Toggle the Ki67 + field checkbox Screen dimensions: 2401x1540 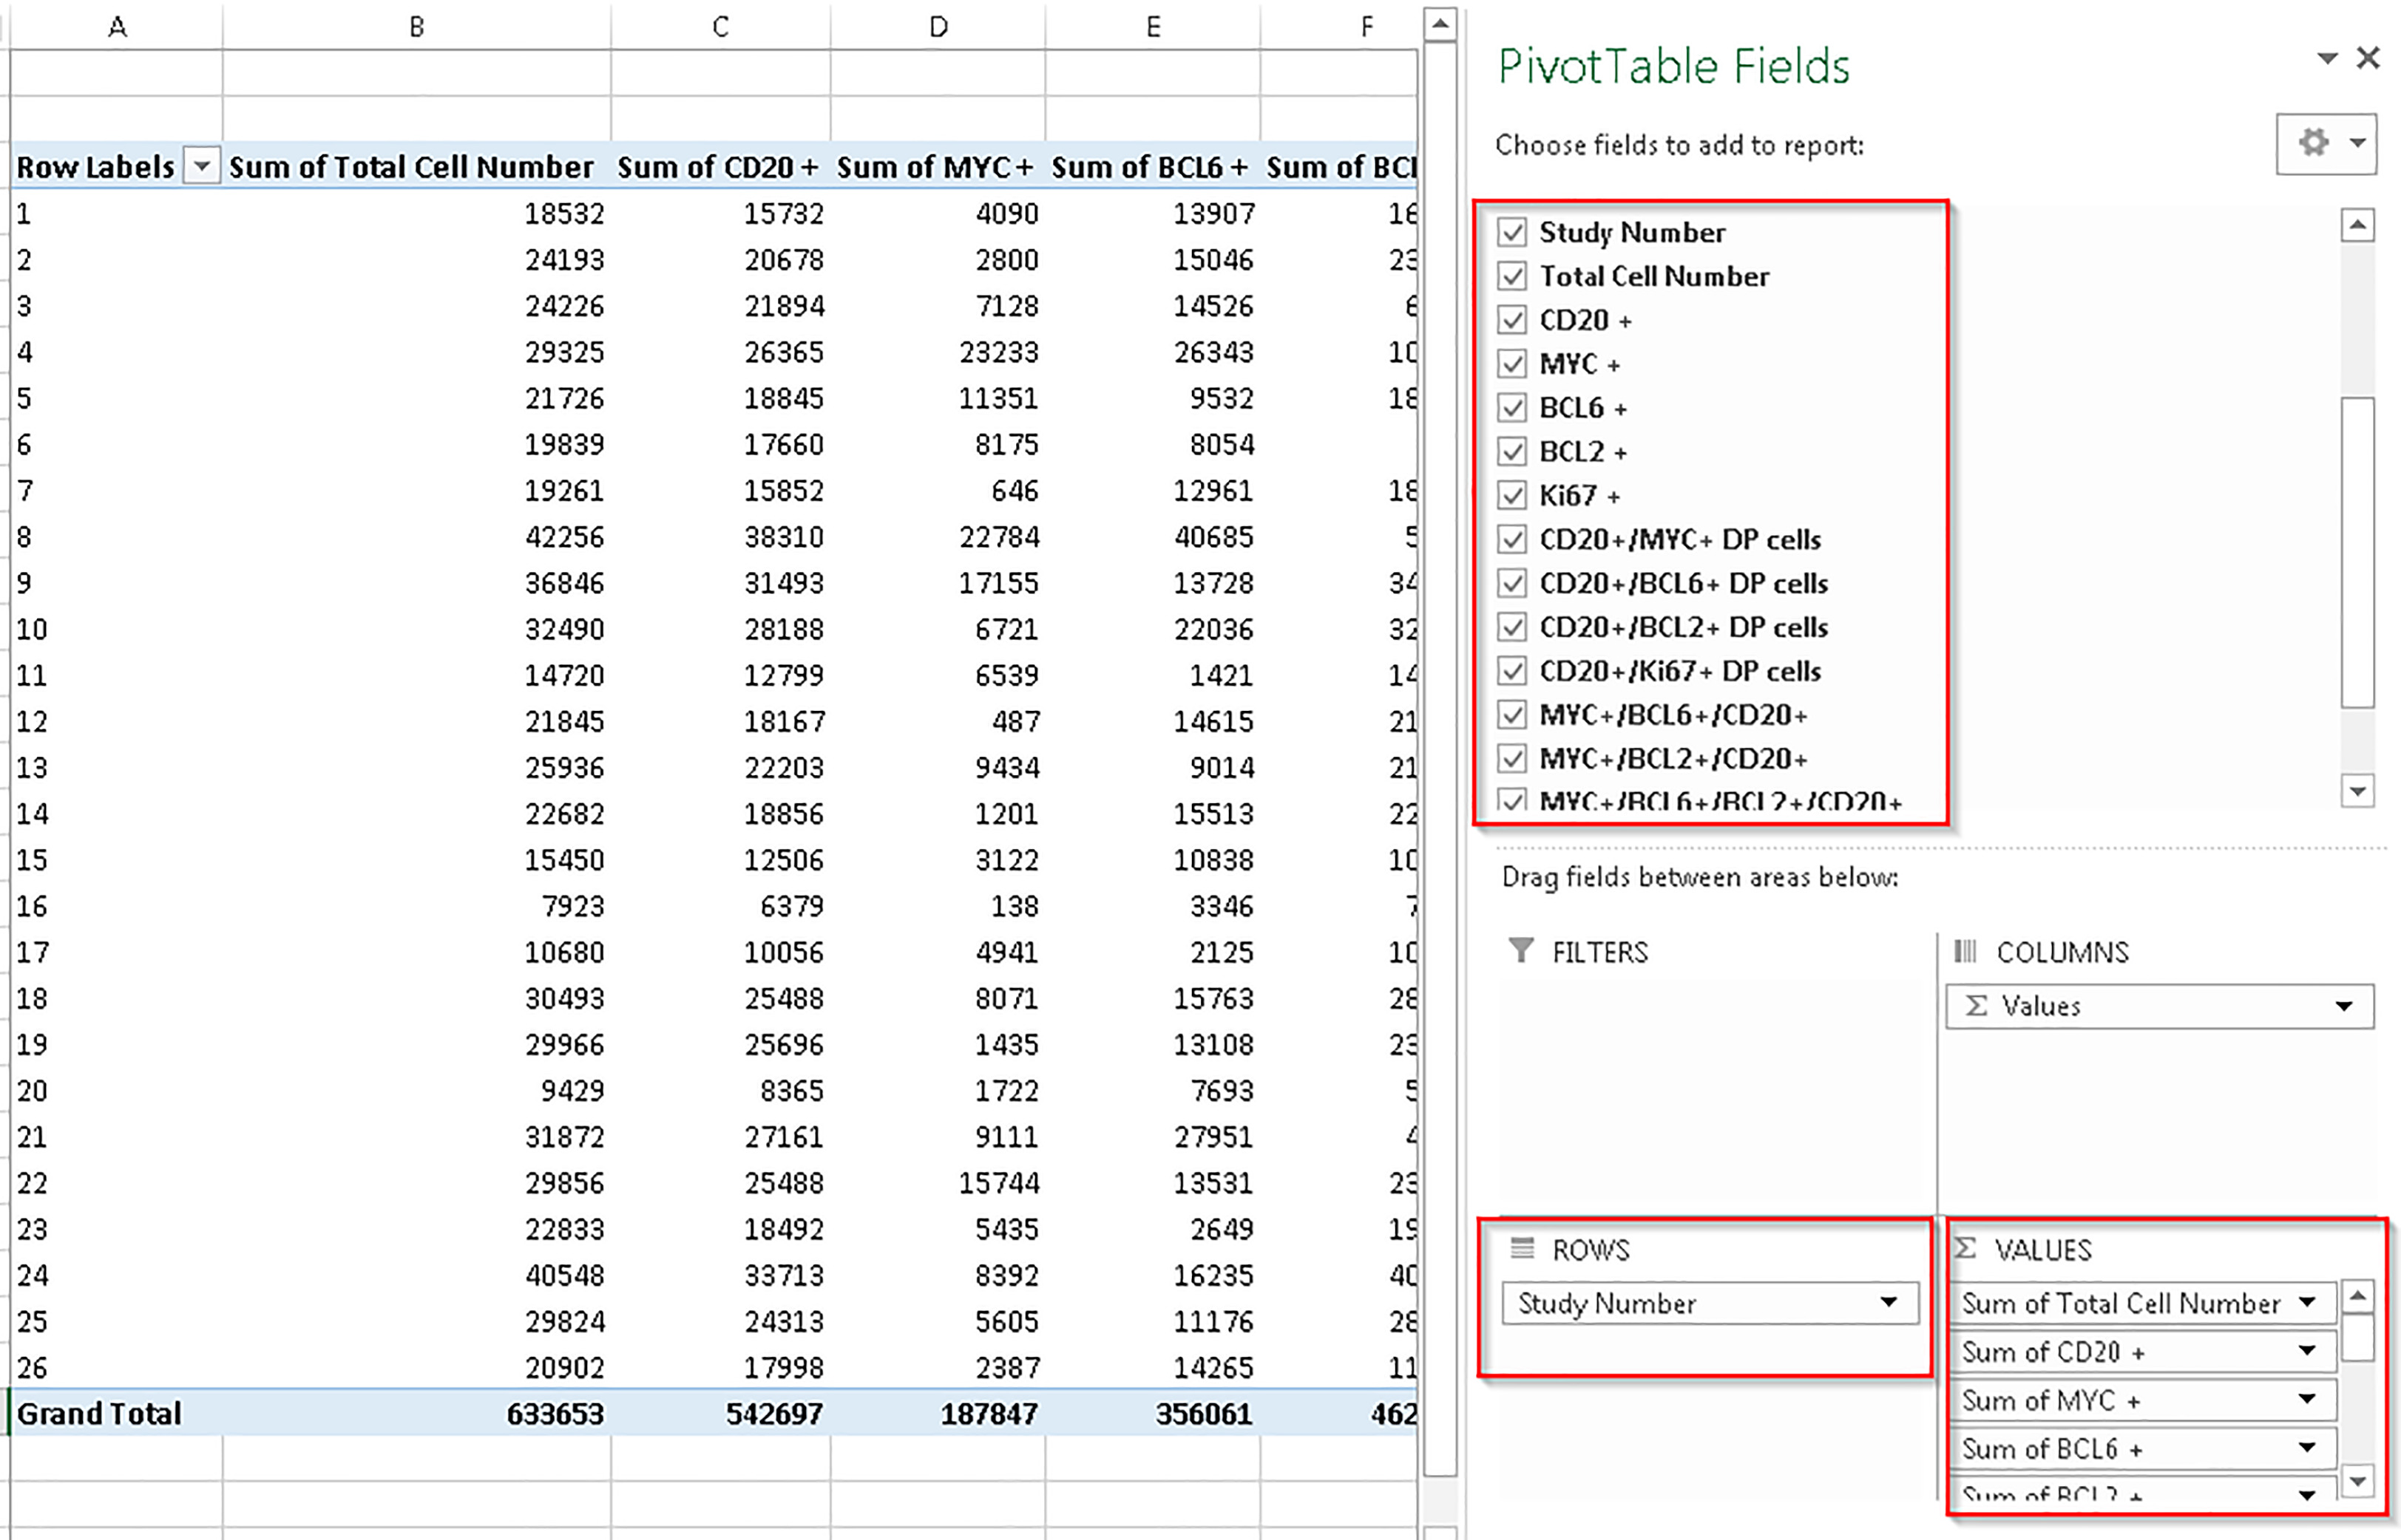point(1511,496)
